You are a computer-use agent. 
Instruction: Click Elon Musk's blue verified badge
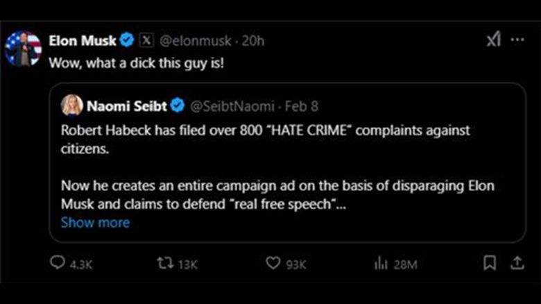tap(126, 41)
